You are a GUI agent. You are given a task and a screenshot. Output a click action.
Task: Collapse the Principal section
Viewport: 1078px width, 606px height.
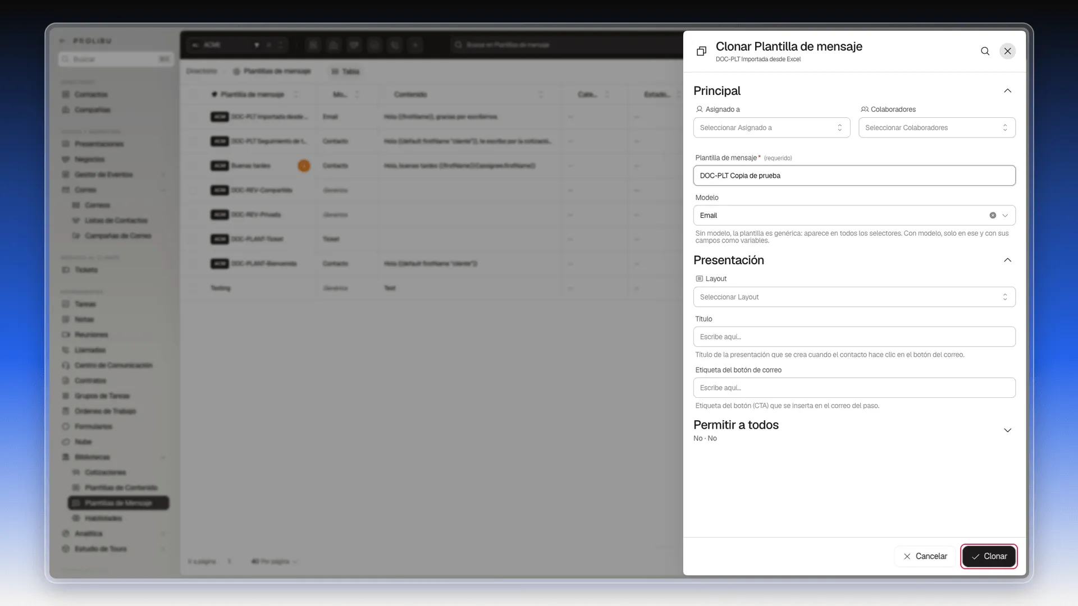(x=1008, y=91)
